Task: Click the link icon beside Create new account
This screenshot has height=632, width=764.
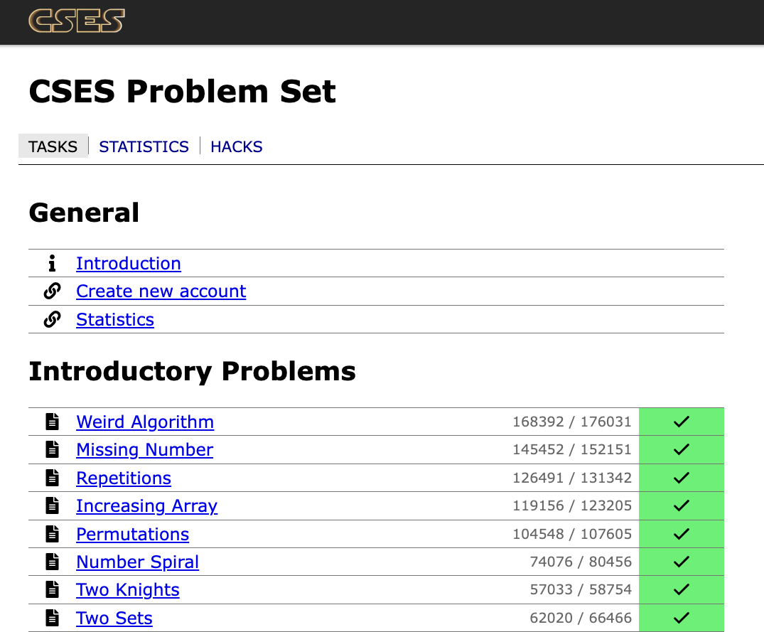Action: tap(52, 291)
